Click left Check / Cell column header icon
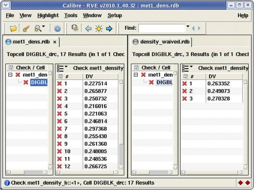Viewport: 254px width, 190px height. [11, 67]
